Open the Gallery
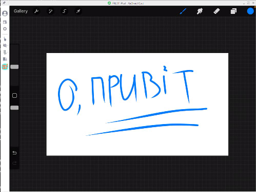Screen dimensions: 256x192 point(21,11)
